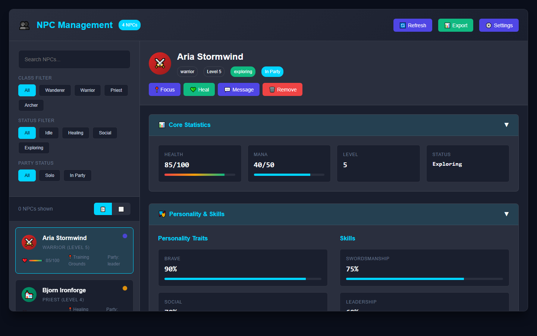Export the NPC data

pos(456,25)
